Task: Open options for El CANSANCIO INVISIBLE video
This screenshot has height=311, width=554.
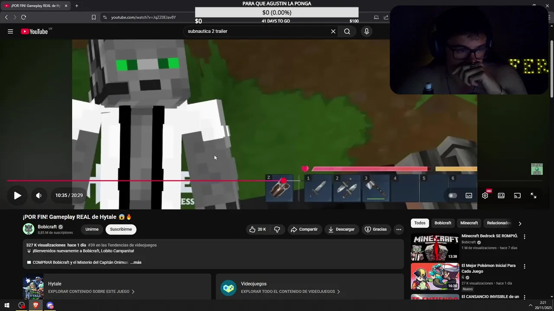Action: click(x=525, y=297)
